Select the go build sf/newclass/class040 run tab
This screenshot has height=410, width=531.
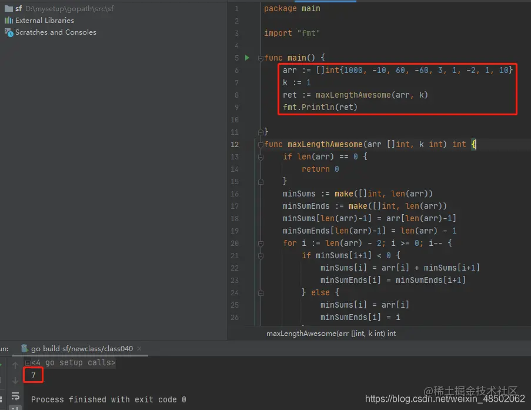pyautogui.click(x=82, y=349)
